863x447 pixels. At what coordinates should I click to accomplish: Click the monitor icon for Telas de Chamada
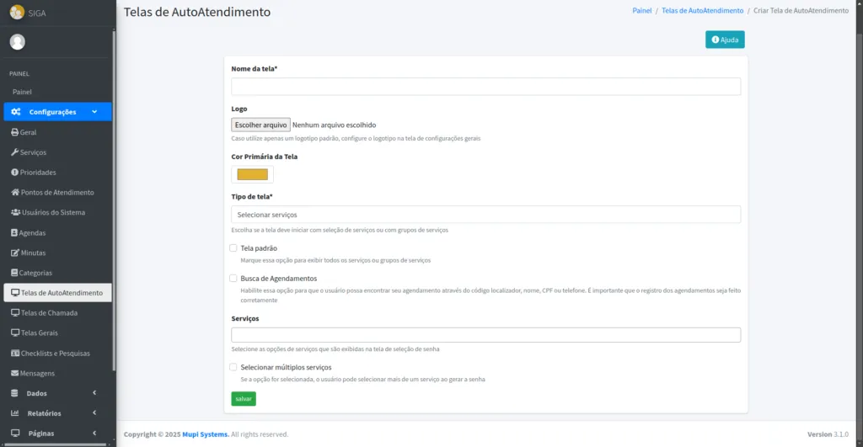pos(14,313)
